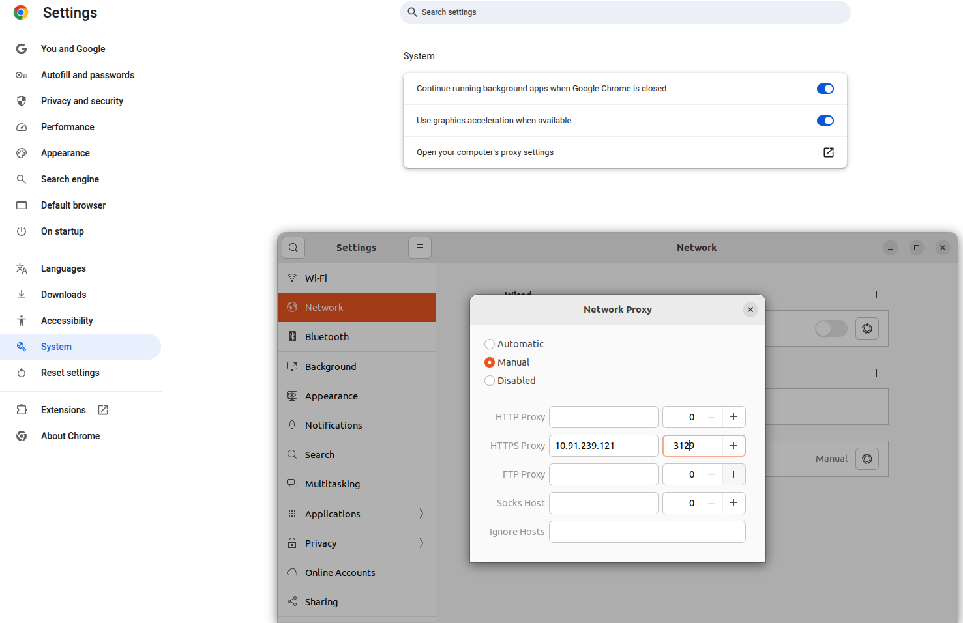Expand the Applications section
The image size is (963, 623).
(421, 514)
